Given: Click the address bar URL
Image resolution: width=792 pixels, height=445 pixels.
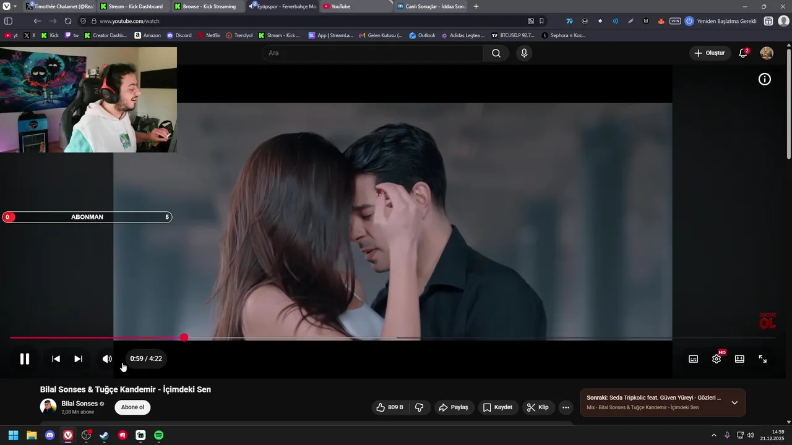Looking at the screenshot, I should point(129,21).
